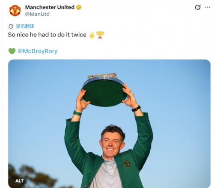Click the victory hand emoji

point(92,35)
